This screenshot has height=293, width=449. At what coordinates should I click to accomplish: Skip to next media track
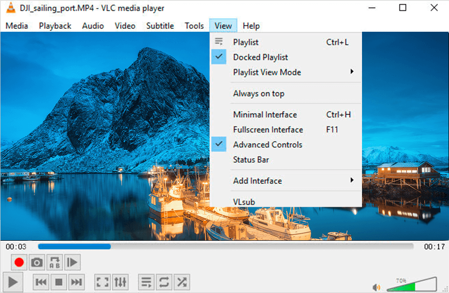tap(76, 282)
